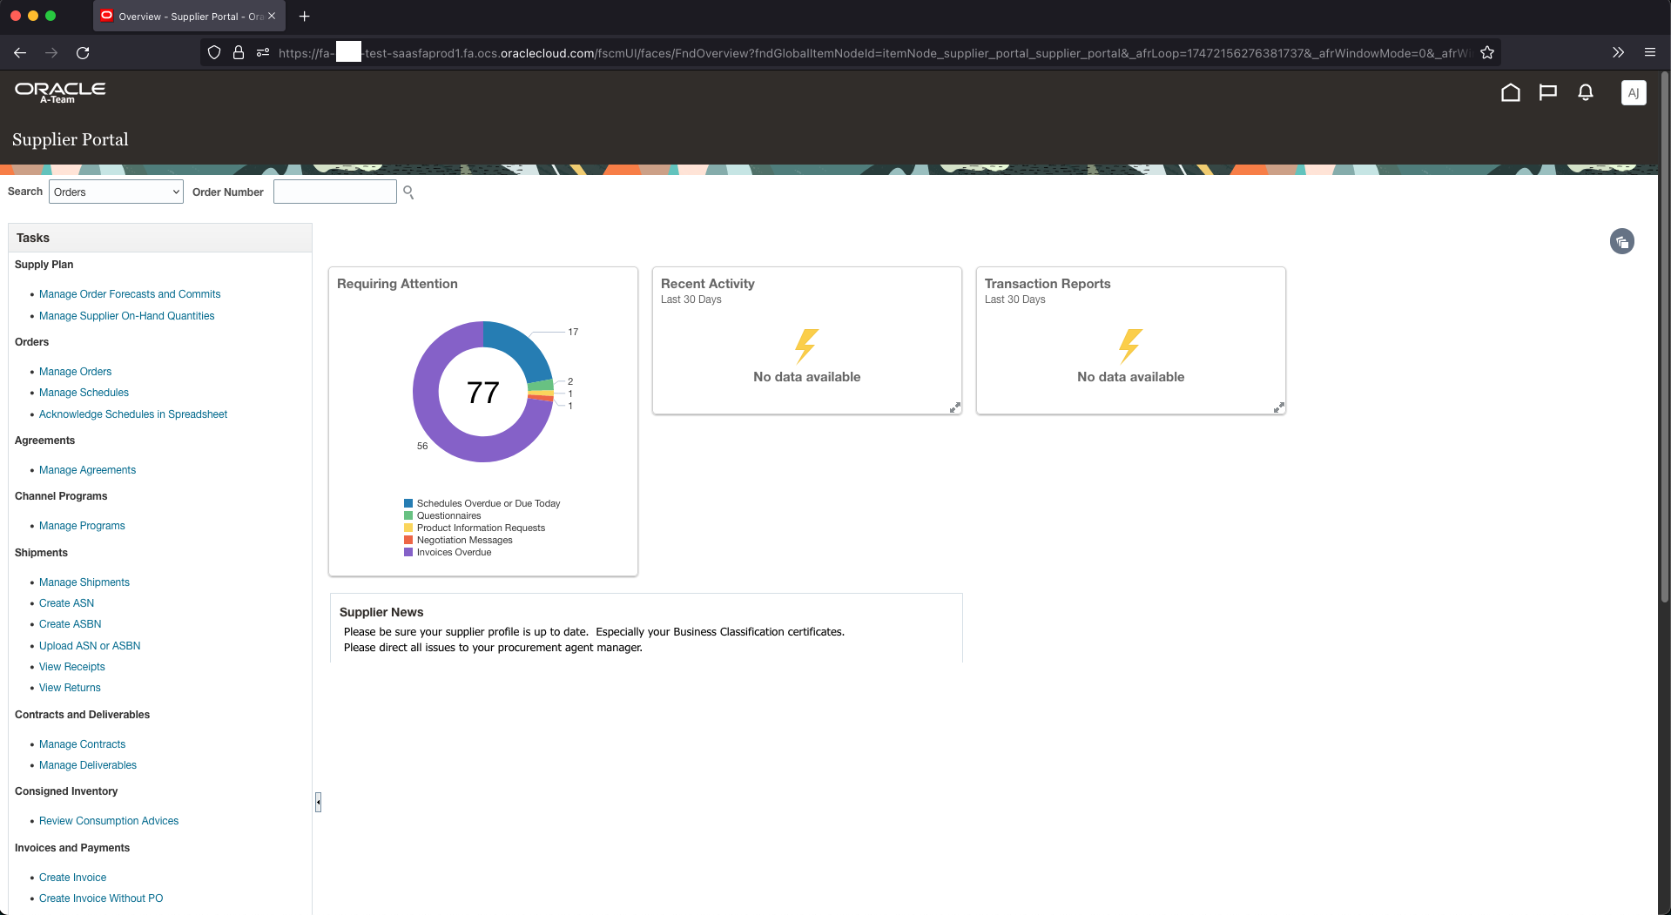Reload the page with the refresh icon
Image resolution: width=1671 pixels, height=915 pixels.
coord(83,53)
